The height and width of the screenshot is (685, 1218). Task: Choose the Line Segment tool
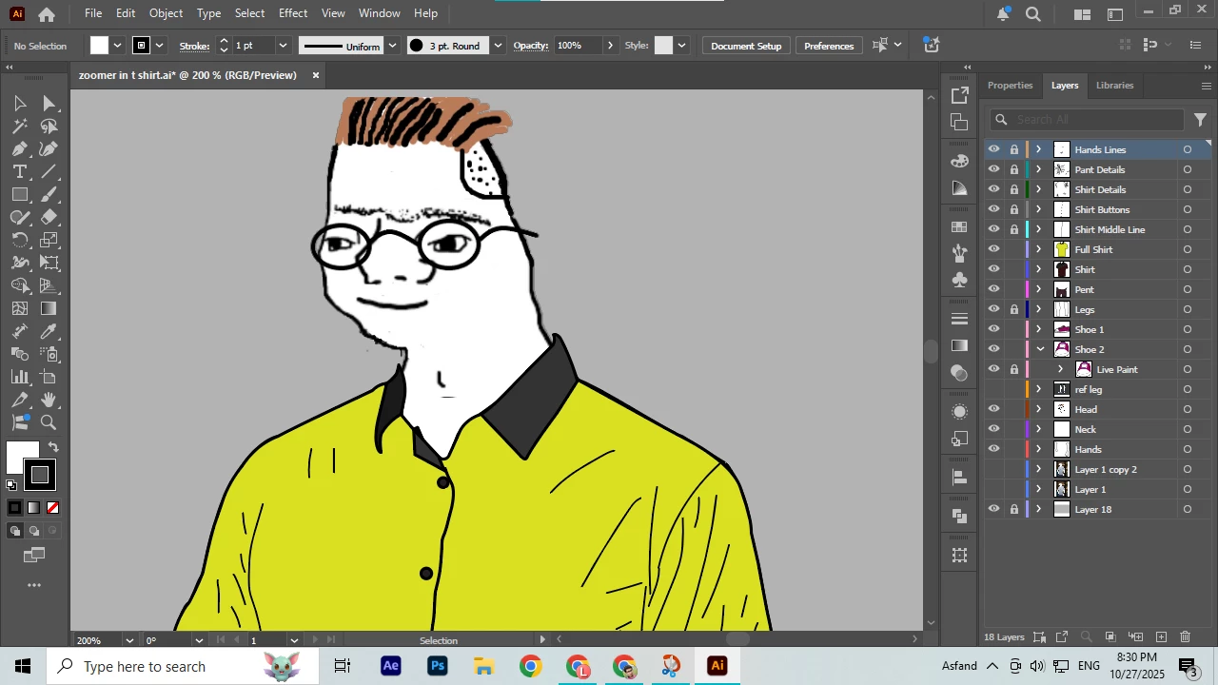(49, 171)
